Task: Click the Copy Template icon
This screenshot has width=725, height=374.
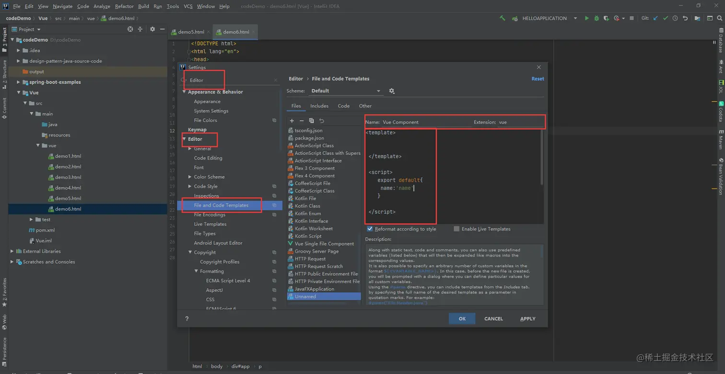Action: [x=312, y=121]
